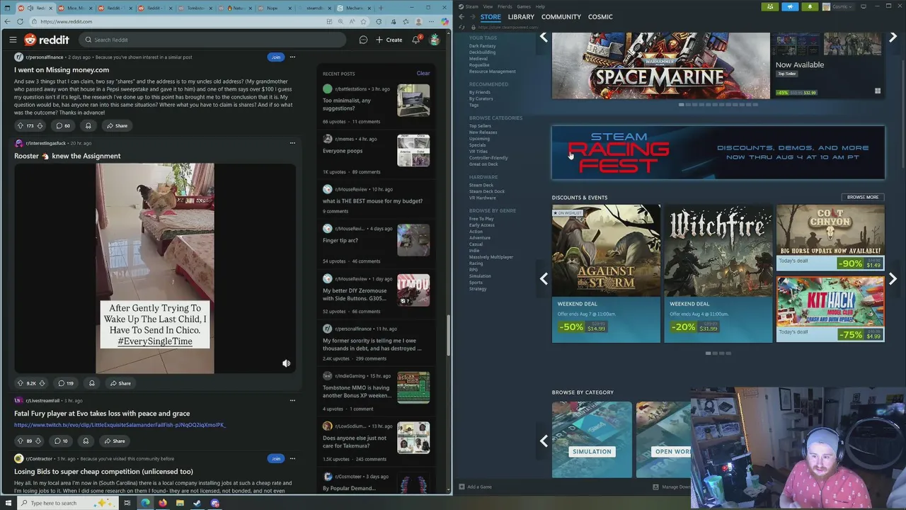Viewport: 906px width, 510px height.
Task: Open Roguelike tag in Steam sidebar
Action: (479, 64)
